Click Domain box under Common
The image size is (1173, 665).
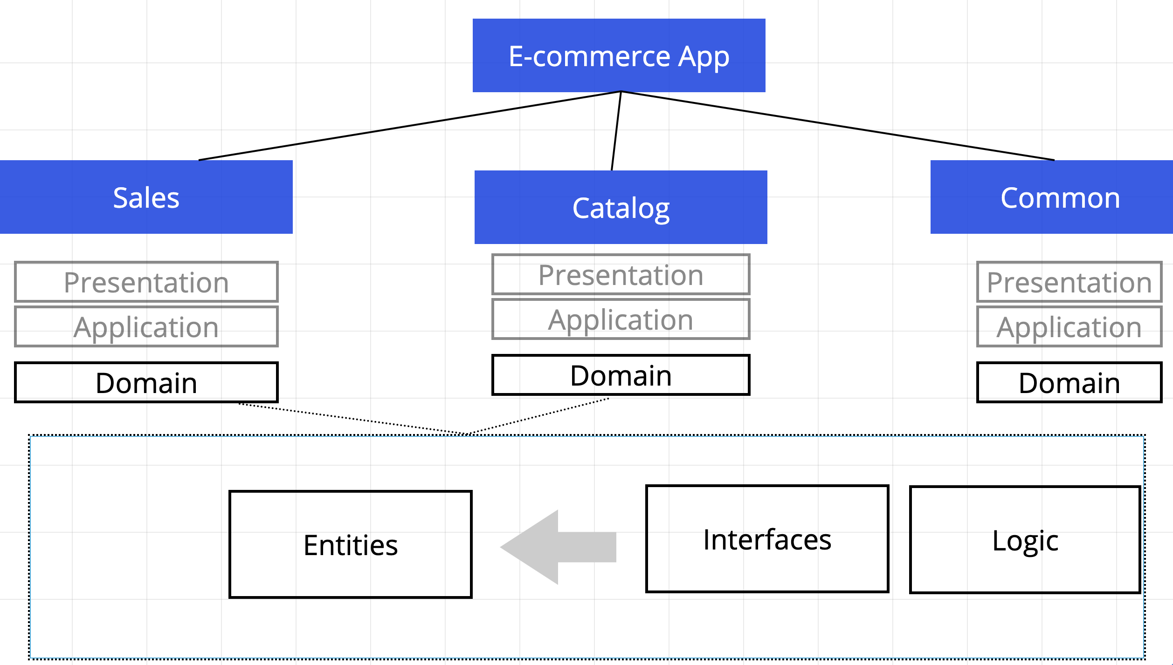(1069, 382)
